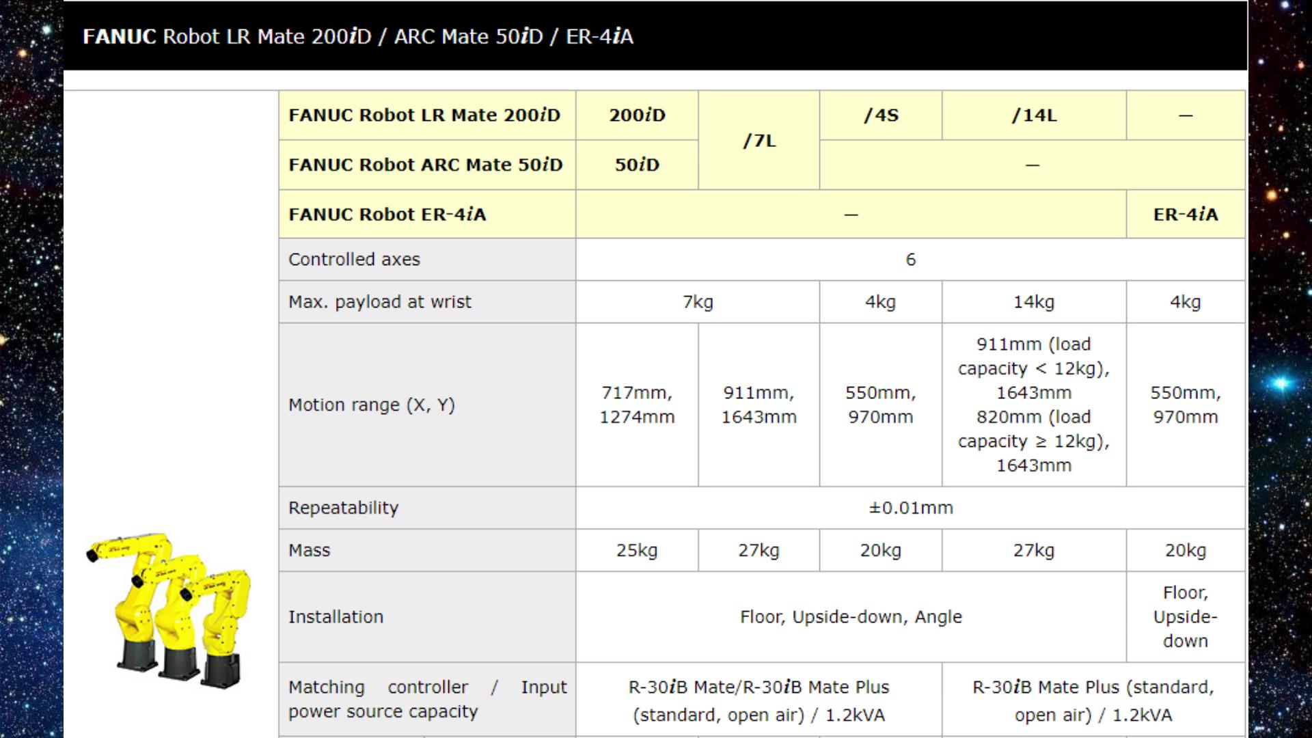The image size is (1312, 738).
Task: Click the R-30iB Mate Plus 1.2kVA cell
Action: pyautogui.click(x=1093, y=700)
